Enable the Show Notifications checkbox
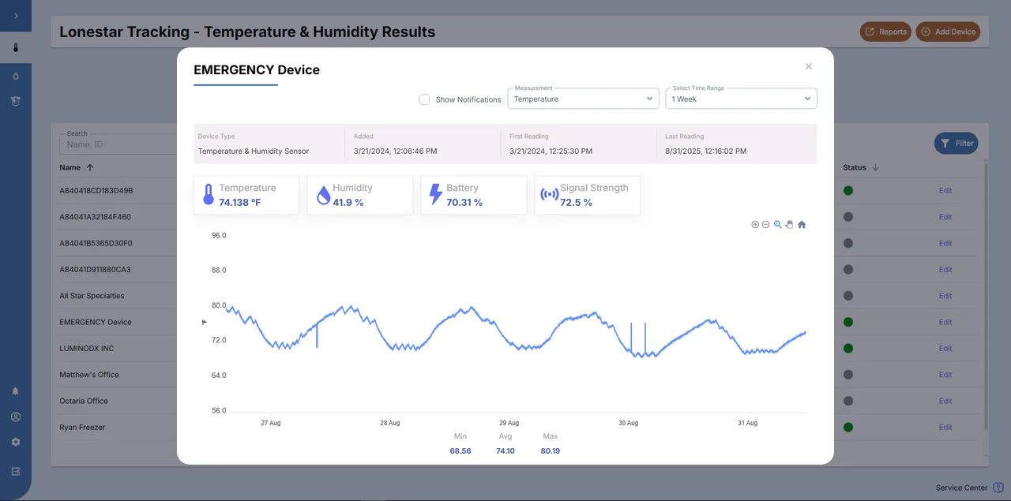 [x=424, y=99]
